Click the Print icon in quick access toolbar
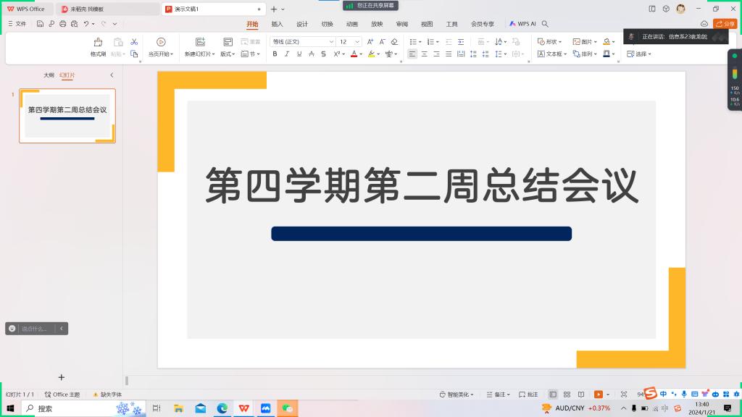Screen dimensions: 742x417 pyautogui.click(x=63, y=24)
